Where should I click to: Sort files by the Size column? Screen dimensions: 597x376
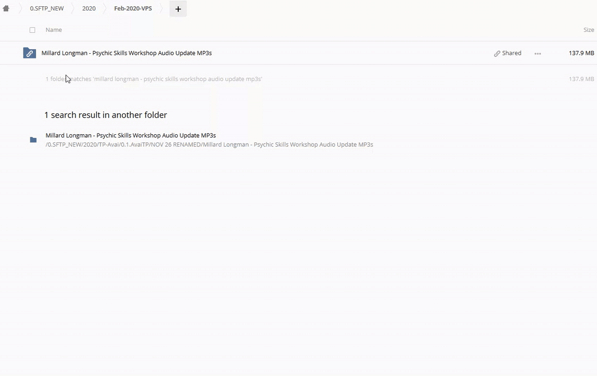pos(589,30)
